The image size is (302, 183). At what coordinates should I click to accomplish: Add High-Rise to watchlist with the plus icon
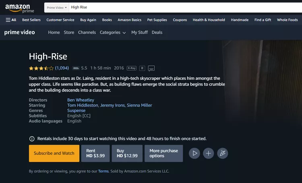click(209, 153)
